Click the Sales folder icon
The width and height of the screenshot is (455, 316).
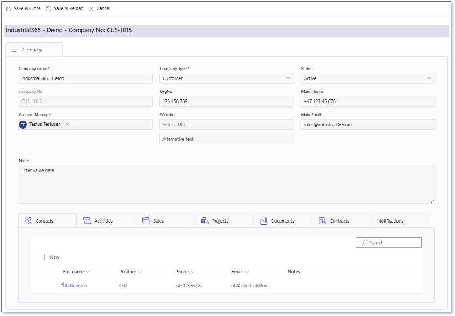pos(146,221)
